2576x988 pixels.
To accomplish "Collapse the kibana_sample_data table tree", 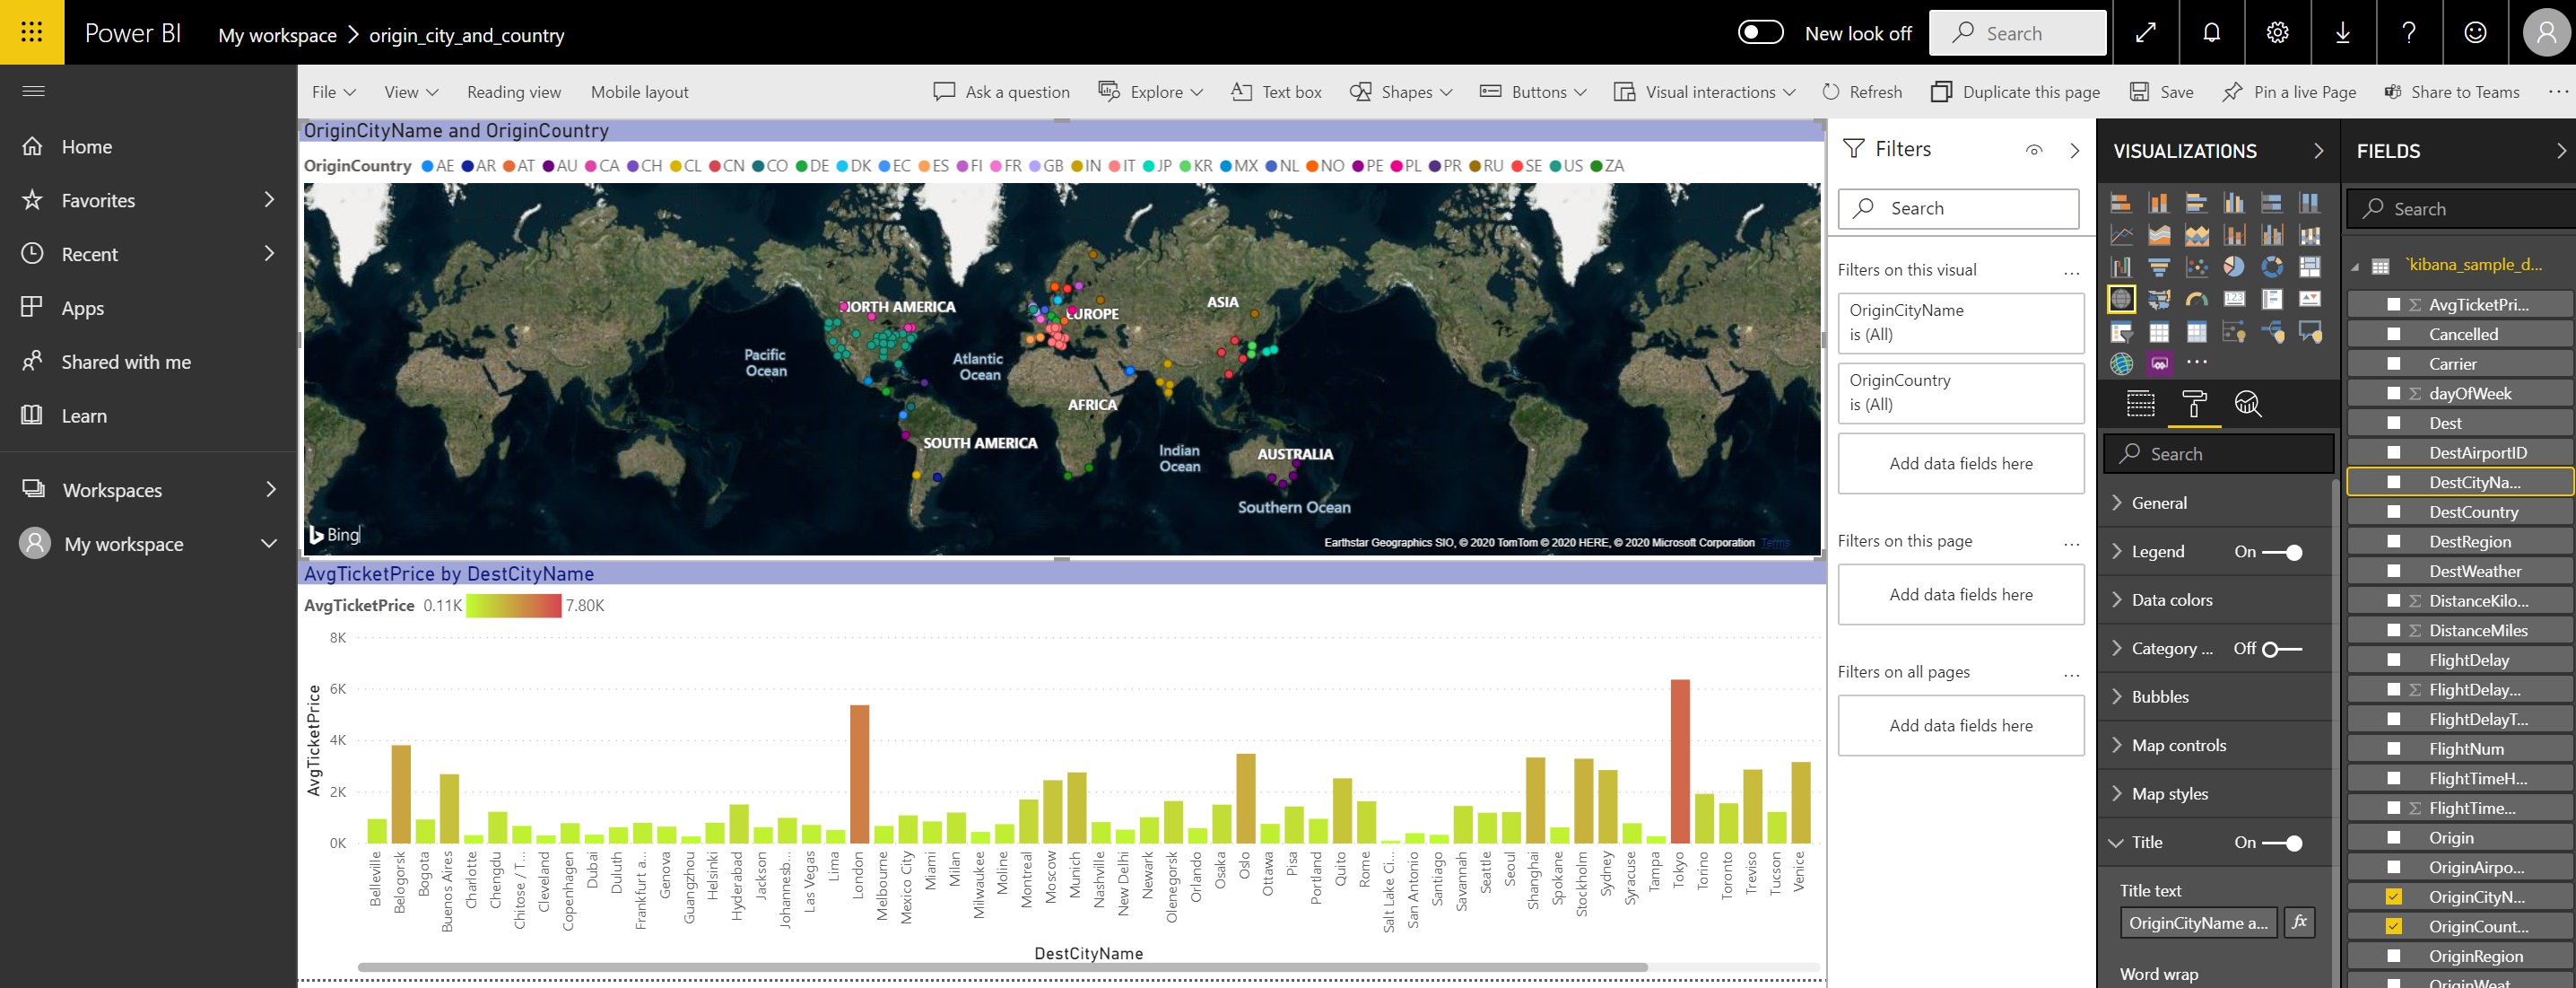I will coord(2356,266).
